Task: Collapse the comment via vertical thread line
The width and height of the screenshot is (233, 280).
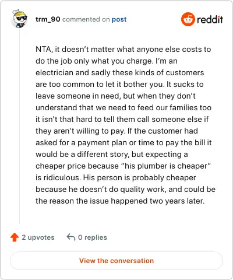Action: point(19,127)
